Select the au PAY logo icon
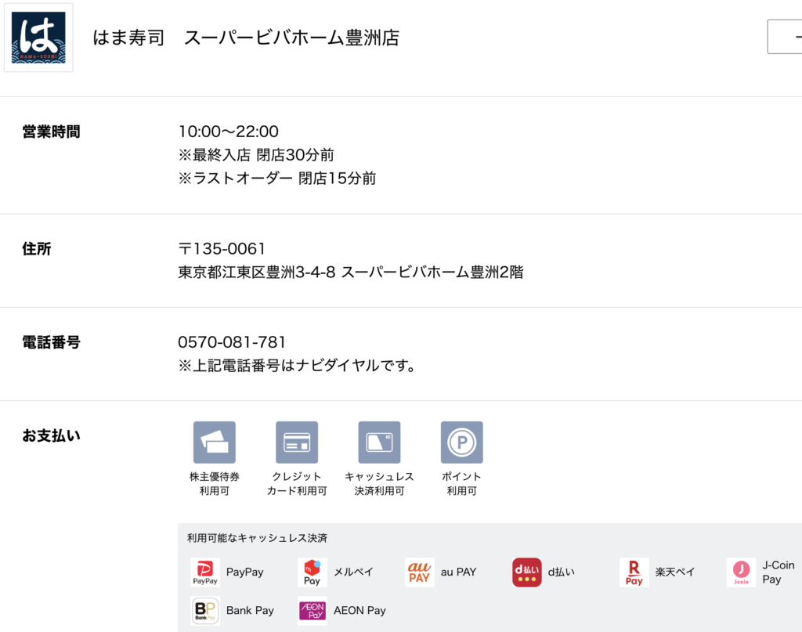 click(x=420, y=572)
